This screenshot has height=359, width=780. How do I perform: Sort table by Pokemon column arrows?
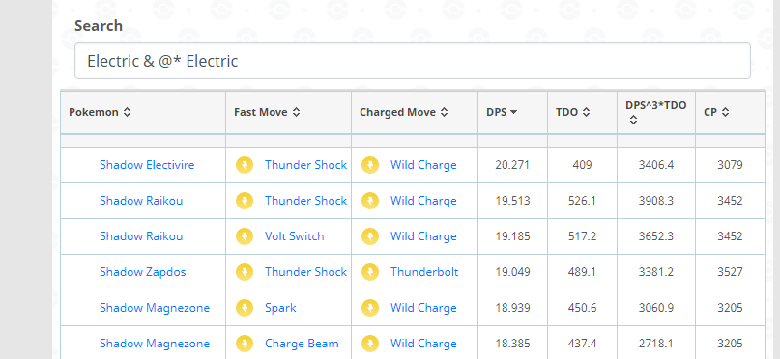pos(128,112)
